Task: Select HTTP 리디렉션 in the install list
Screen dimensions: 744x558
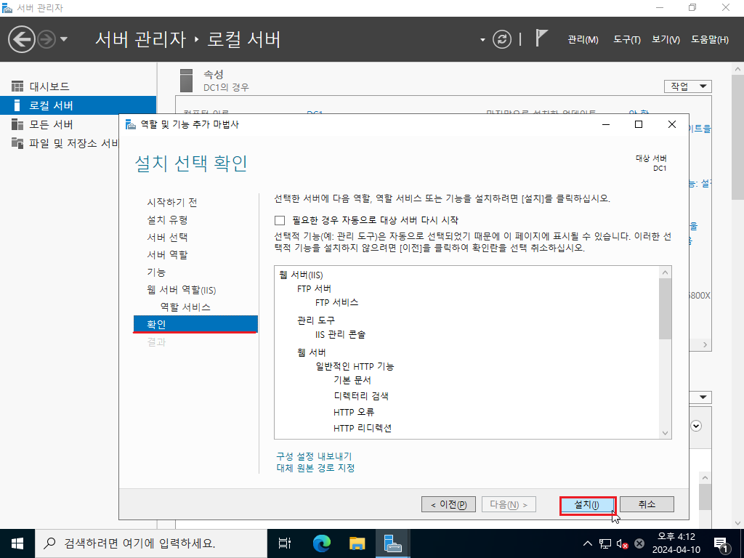Action: pyautogui.click(x=363, y=428)
